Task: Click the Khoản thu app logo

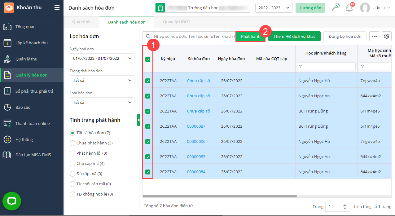Action: tap(9, 8)
